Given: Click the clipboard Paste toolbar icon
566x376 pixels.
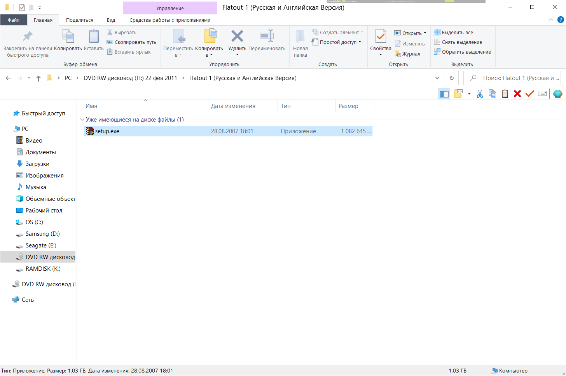Looking at the screenshot, I should (x=505, y=94).
